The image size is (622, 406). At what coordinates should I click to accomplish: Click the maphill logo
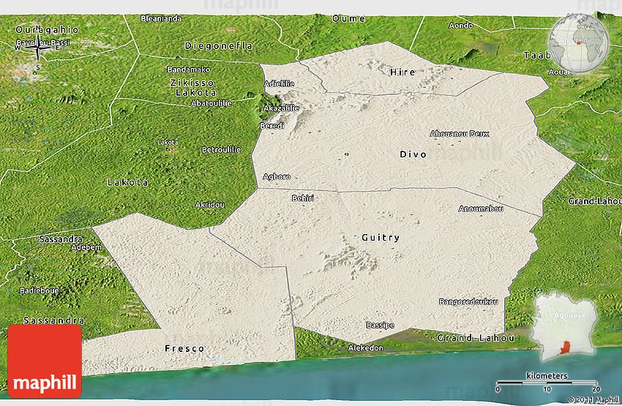point(45,361)
